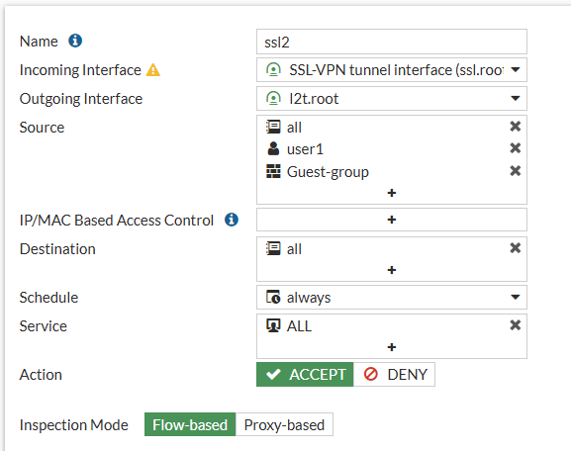The width and height of the screenshot is (571, 451).
Task: Click the warning icon beside Incoming Interface
Action: point(153,69)
